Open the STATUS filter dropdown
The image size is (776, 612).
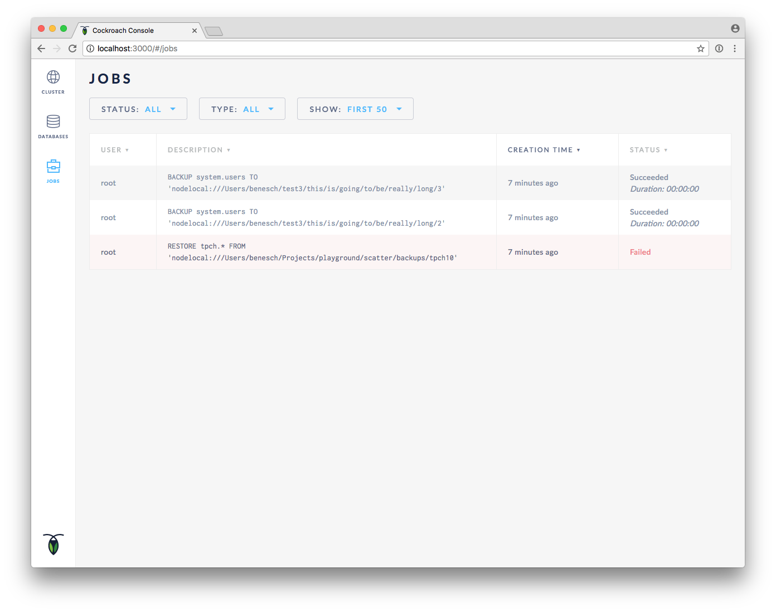138,109
